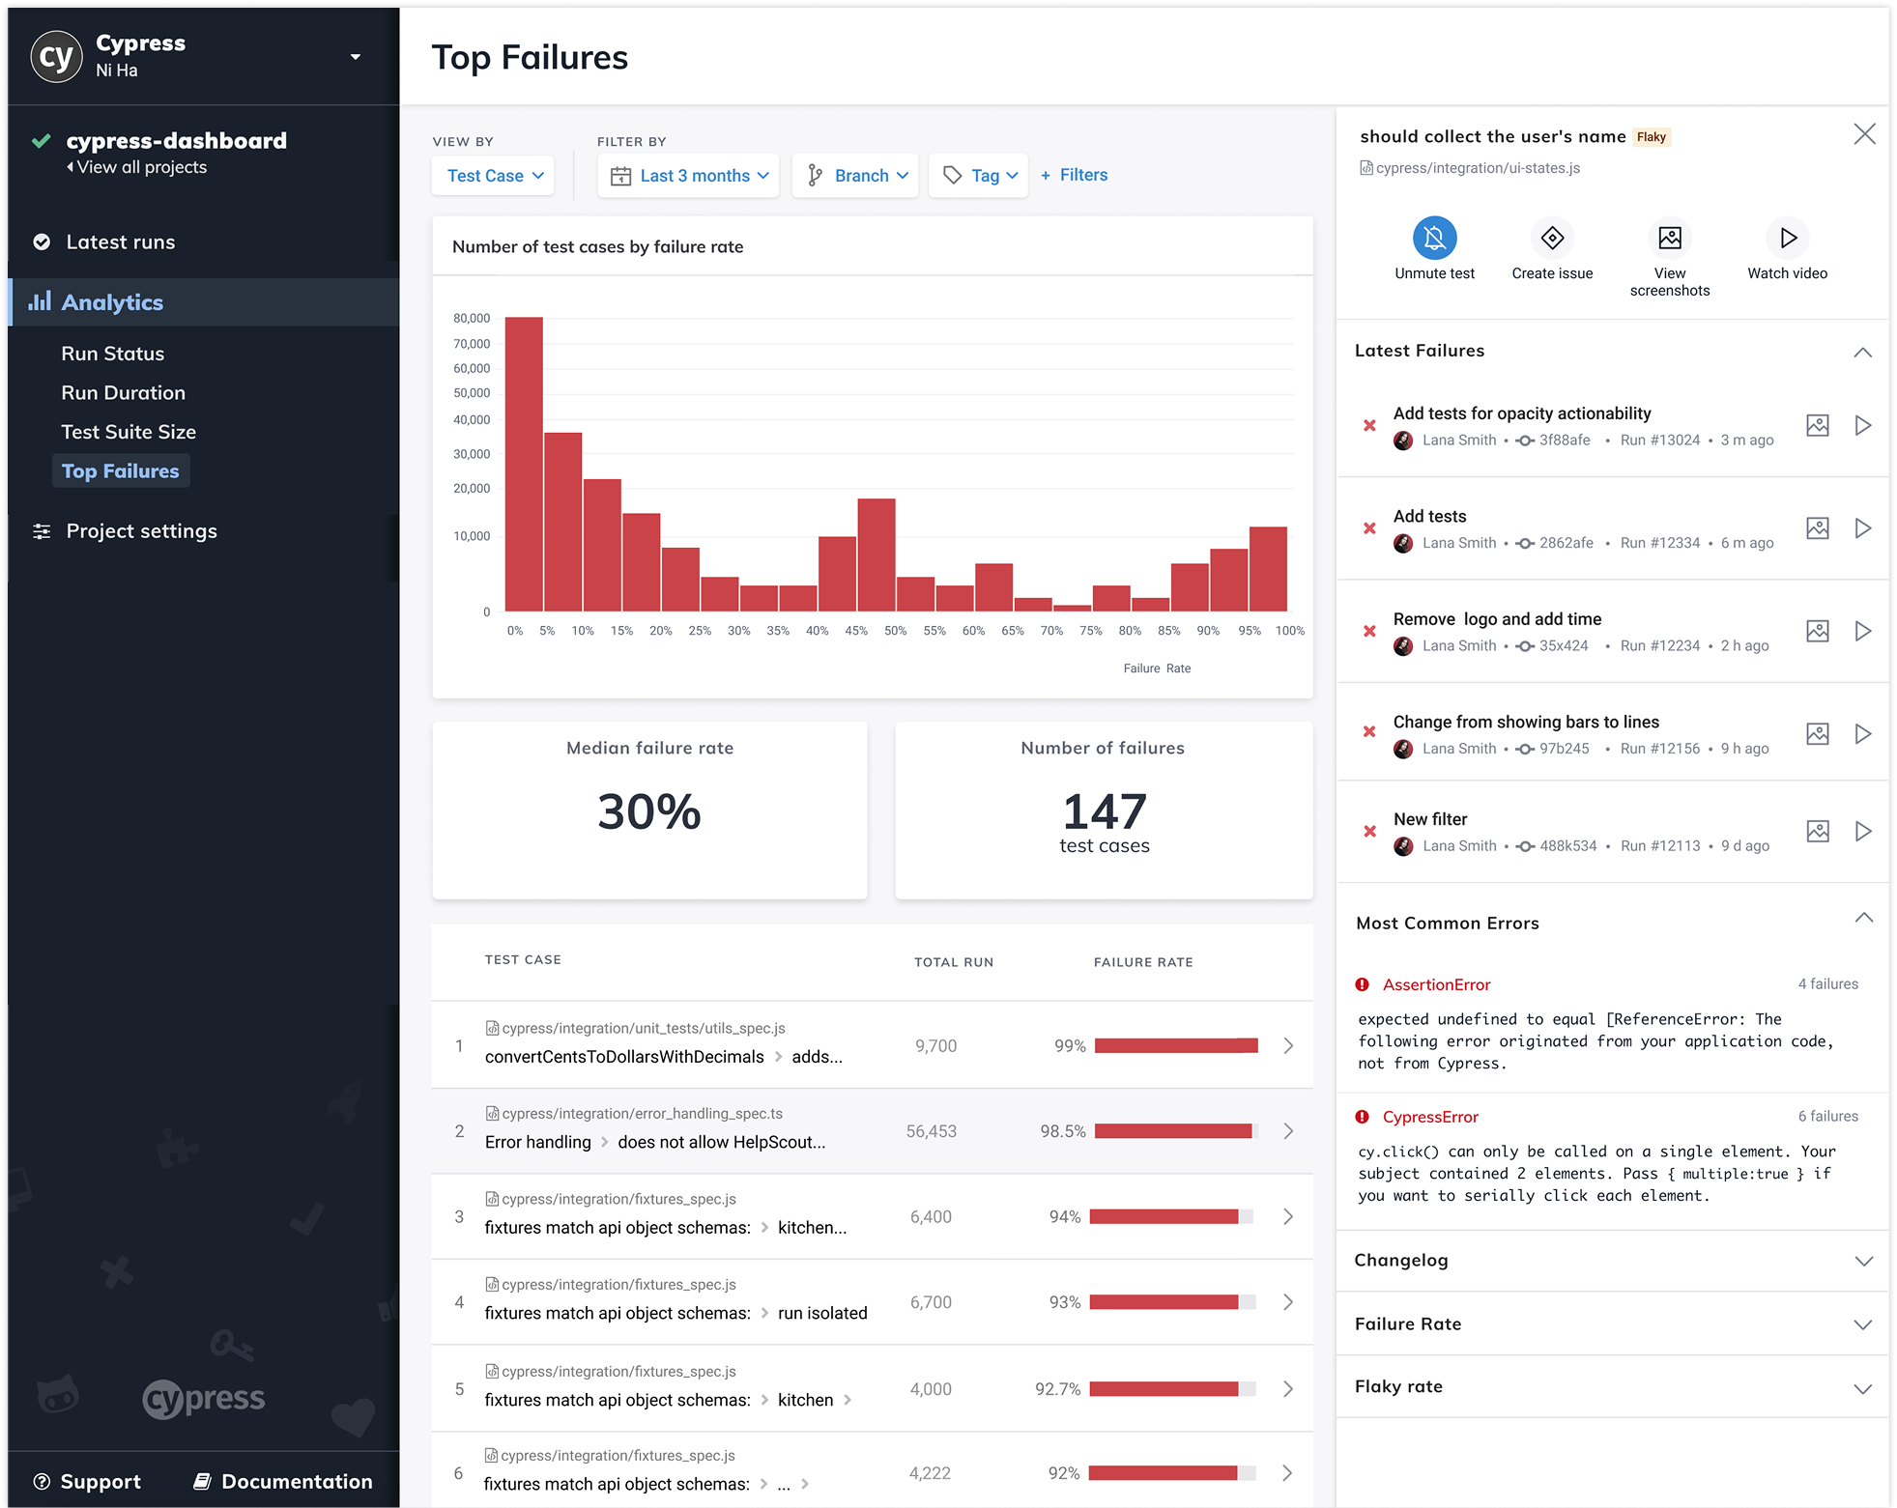Image resolution: width=1897 pixels, height=1508 pixels.
Task: Expand the Changelog section
Action: [x=1862, y=1262]
